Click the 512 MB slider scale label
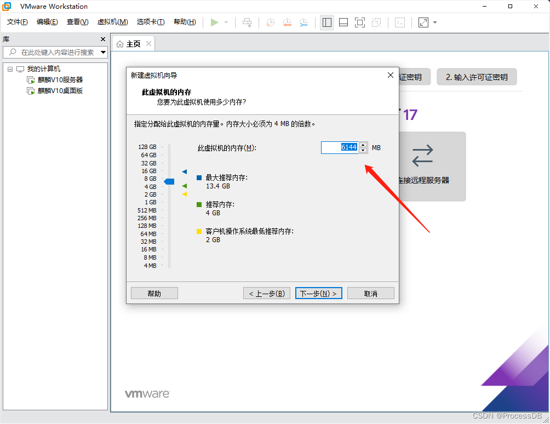The width and height of the screenshot is (550, 424). point(147,210)
